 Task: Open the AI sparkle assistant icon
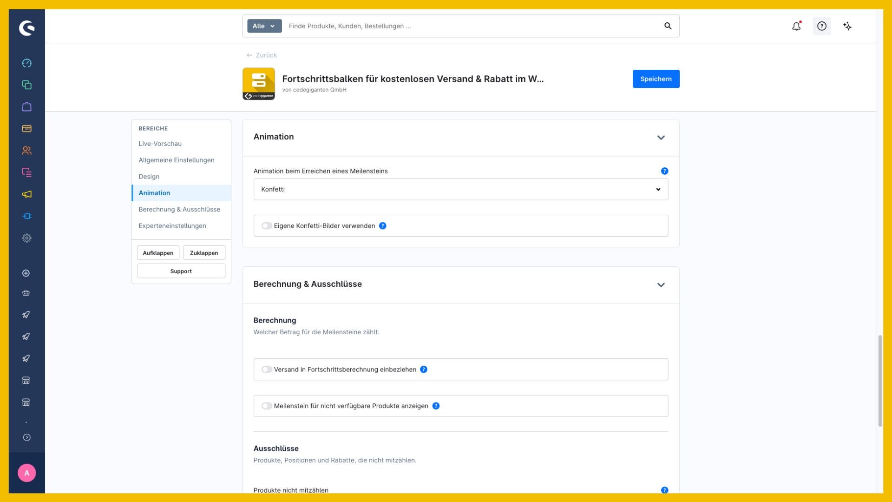[x=847, y=26]
